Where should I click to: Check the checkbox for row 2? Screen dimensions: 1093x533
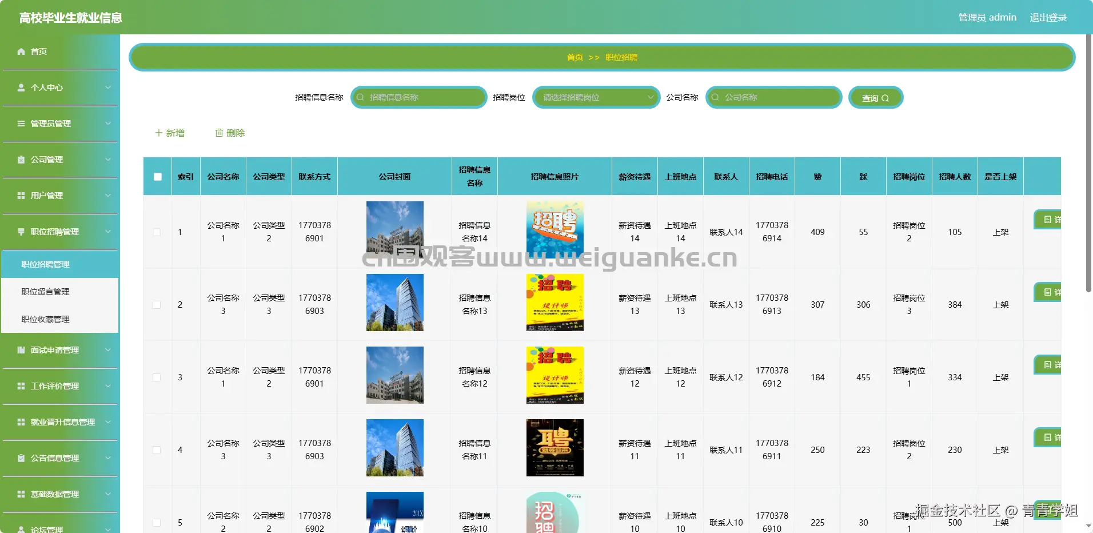coord(157,305)
